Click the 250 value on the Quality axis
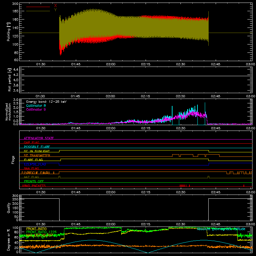This screenshot has width=256, height=256. tap(15, 199)
